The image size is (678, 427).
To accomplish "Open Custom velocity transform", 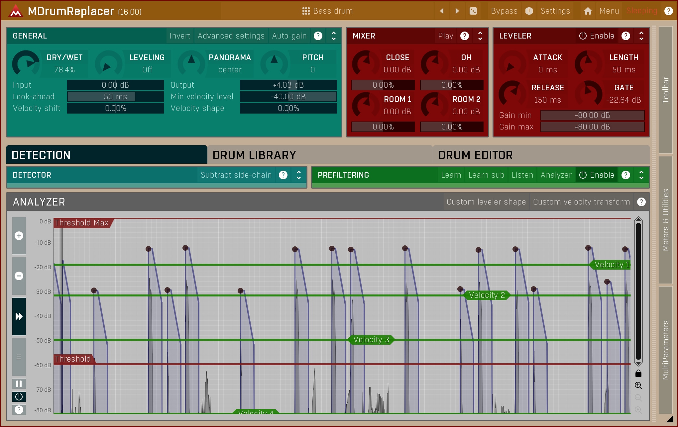I will coord(581,202).
